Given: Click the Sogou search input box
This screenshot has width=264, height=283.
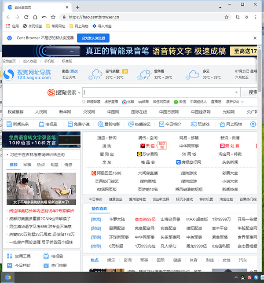Looking at the screenshot, I should (161, 92).
